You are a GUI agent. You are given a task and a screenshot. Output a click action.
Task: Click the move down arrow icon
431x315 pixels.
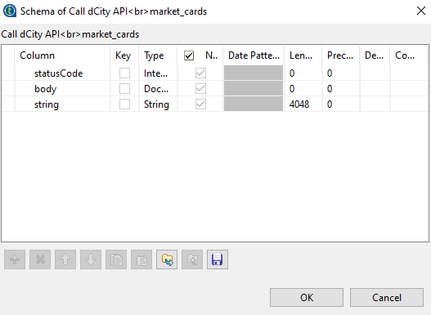(91, 260)
